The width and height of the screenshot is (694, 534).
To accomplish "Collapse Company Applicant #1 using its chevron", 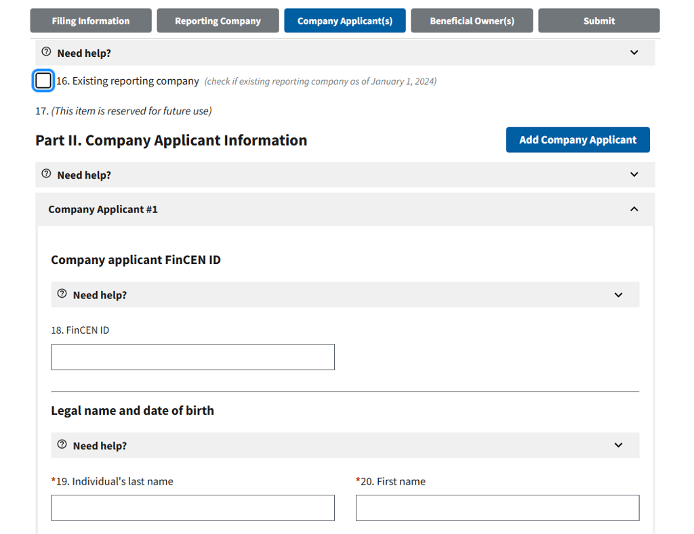I will click(x=634, y=209).
